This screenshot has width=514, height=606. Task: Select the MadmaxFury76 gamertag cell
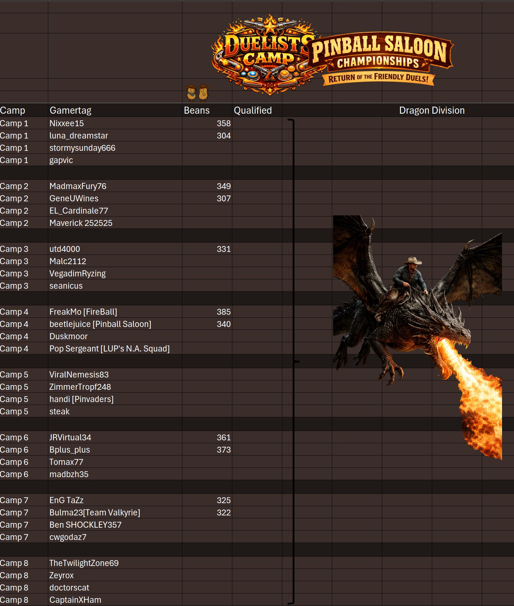click(115, 186)
